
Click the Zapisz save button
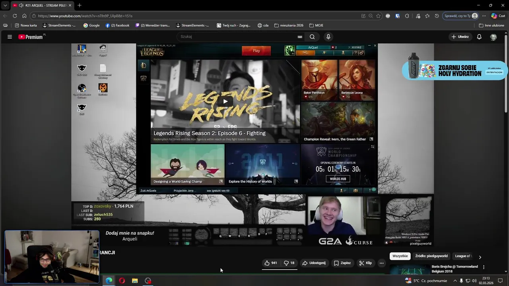click(342, 263)
